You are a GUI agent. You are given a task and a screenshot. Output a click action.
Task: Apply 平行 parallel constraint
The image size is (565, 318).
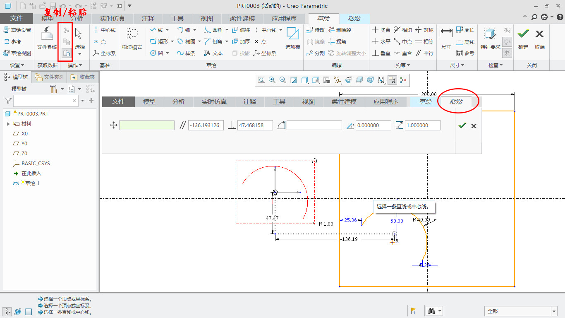(x=424, y=53)
